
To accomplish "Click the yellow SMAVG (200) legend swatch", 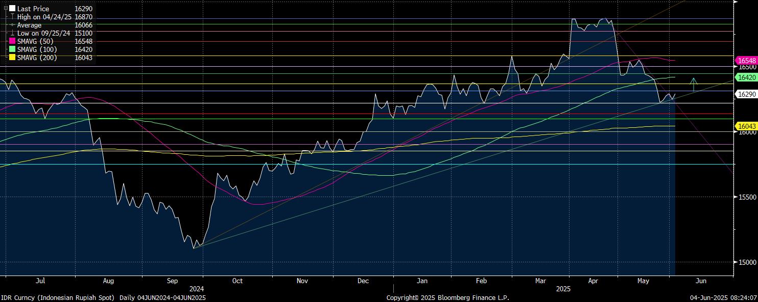I will click(12, 58).
